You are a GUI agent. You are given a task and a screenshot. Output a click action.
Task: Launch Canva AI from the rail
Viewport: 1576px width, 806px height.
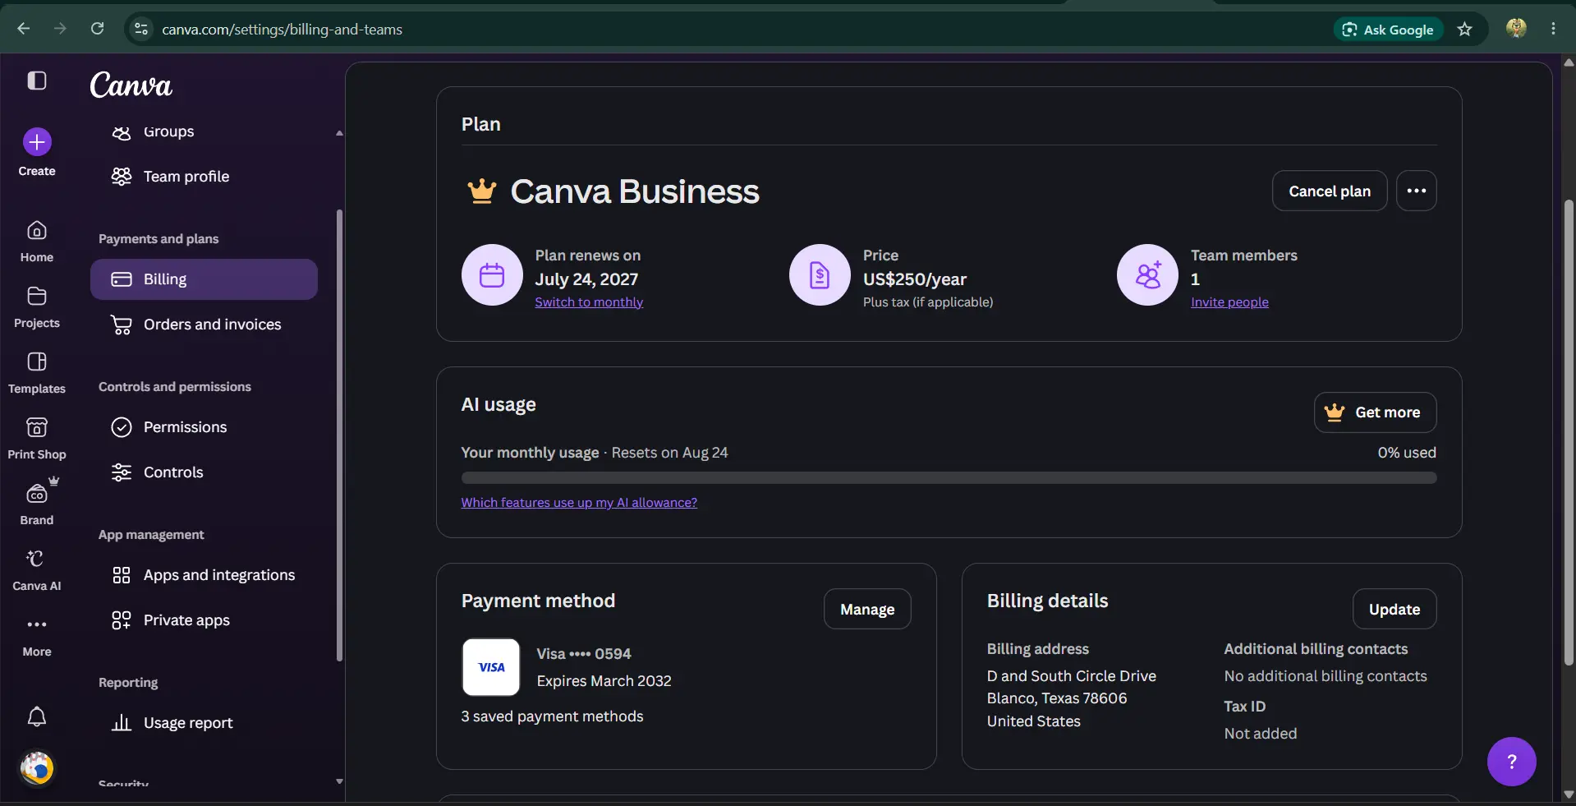(x=37, y=570)
